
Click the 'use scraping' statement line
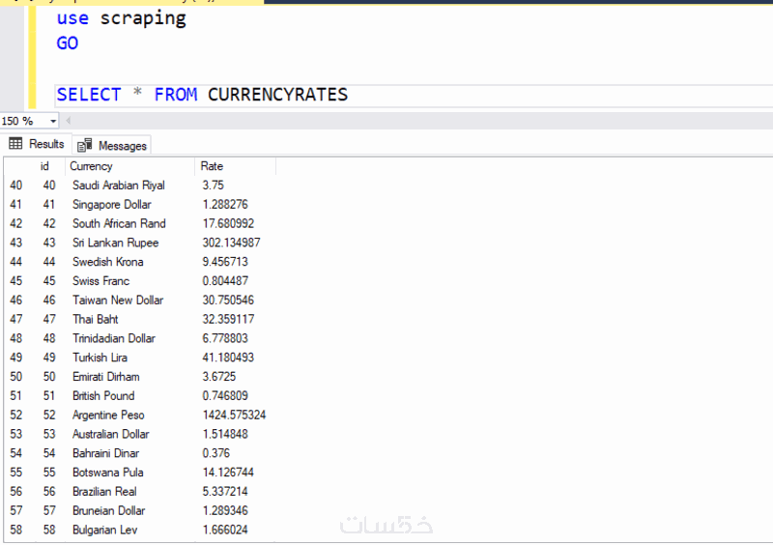[122, 18]
